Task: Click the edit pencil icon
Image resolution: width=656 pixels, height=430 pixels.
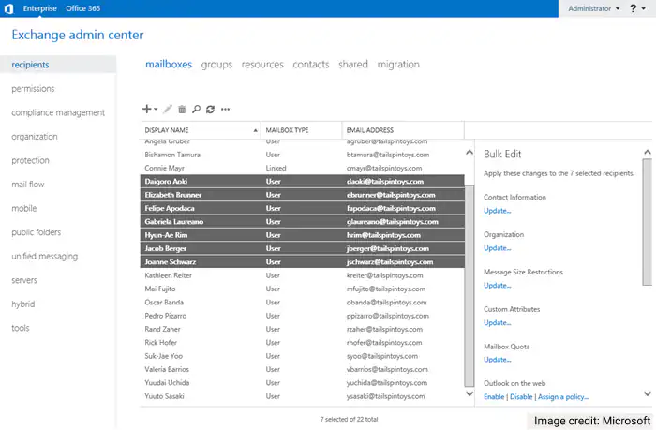Action: coord(168,110)
